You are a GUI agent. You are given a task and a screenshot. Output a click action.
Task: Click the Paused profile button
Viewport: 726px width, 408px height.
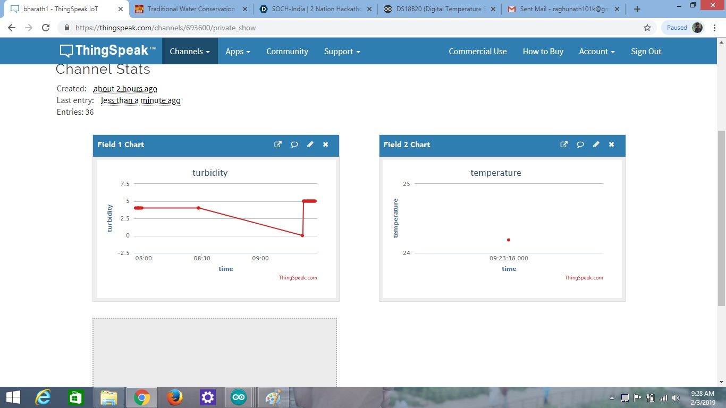683,28
